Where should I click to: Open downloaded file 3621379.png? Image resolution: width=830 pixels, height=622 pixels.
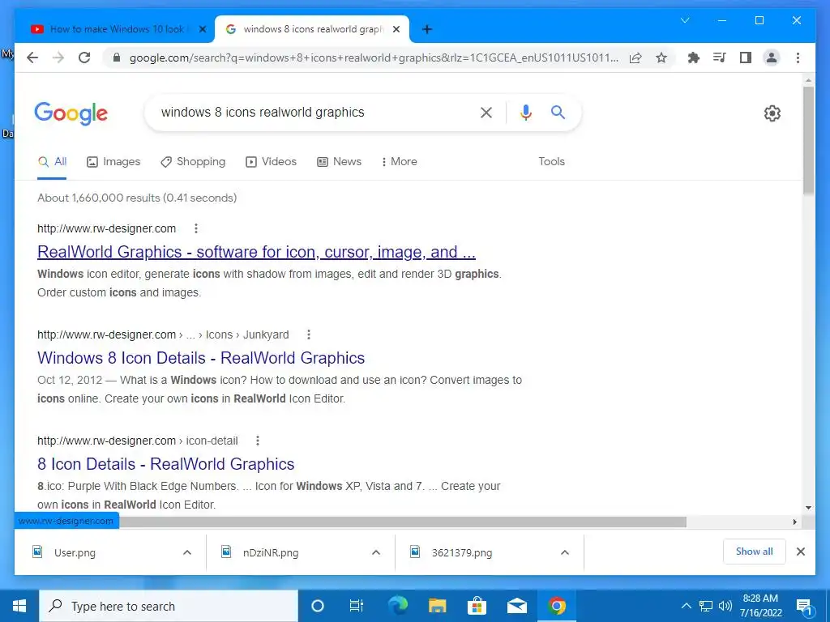click(x=461, y=552)
